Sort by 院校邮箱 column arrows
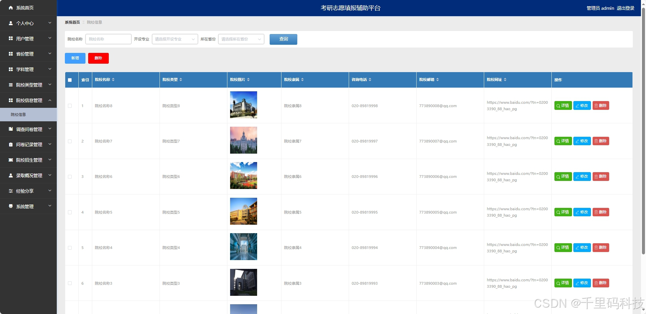Viewport: 646px width, 314px height. pos(438,80)
